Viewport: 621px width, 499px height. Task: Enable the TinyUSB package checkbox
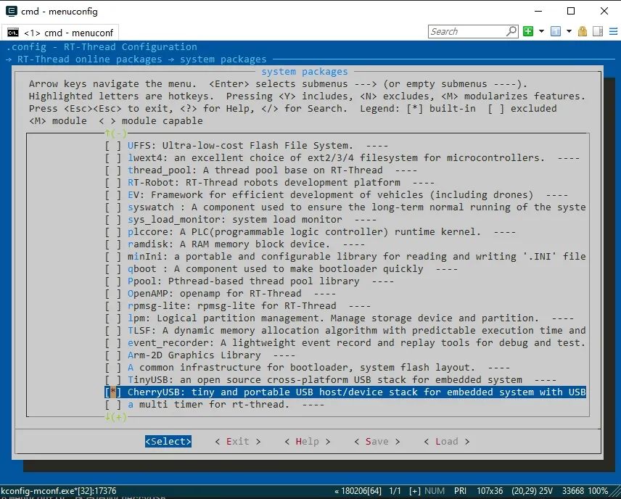coord(113,380)
